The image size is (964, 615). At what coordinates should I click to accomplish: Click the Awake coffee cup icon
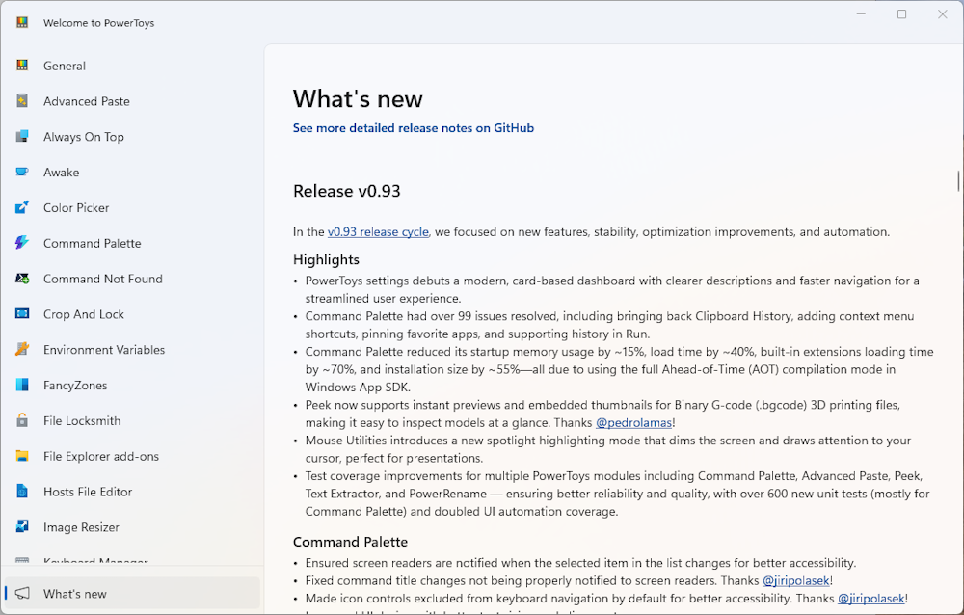(x=22, y=173)
